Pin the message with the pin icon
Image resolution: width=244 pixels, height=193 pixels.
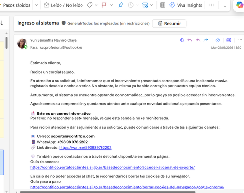click(x=121, y=5)
